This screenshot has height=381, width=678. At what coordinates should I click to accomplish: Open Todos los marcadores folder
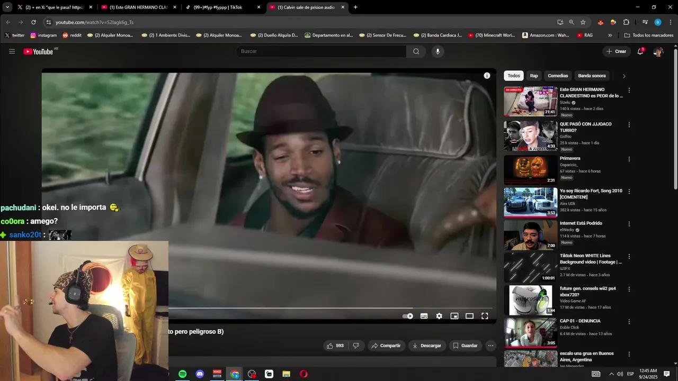(x=649, y=35)
